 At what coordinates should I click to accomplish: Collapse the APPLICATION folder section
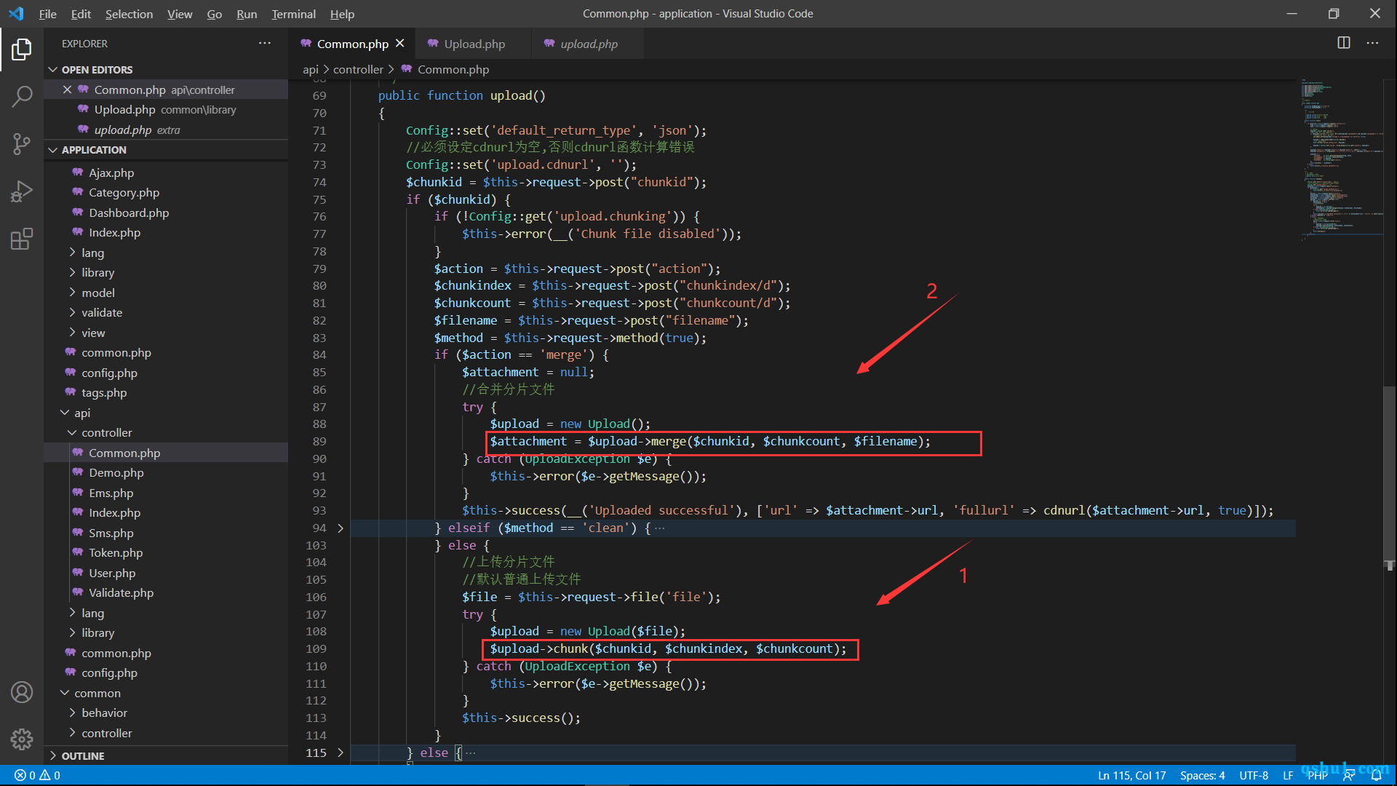167,150
